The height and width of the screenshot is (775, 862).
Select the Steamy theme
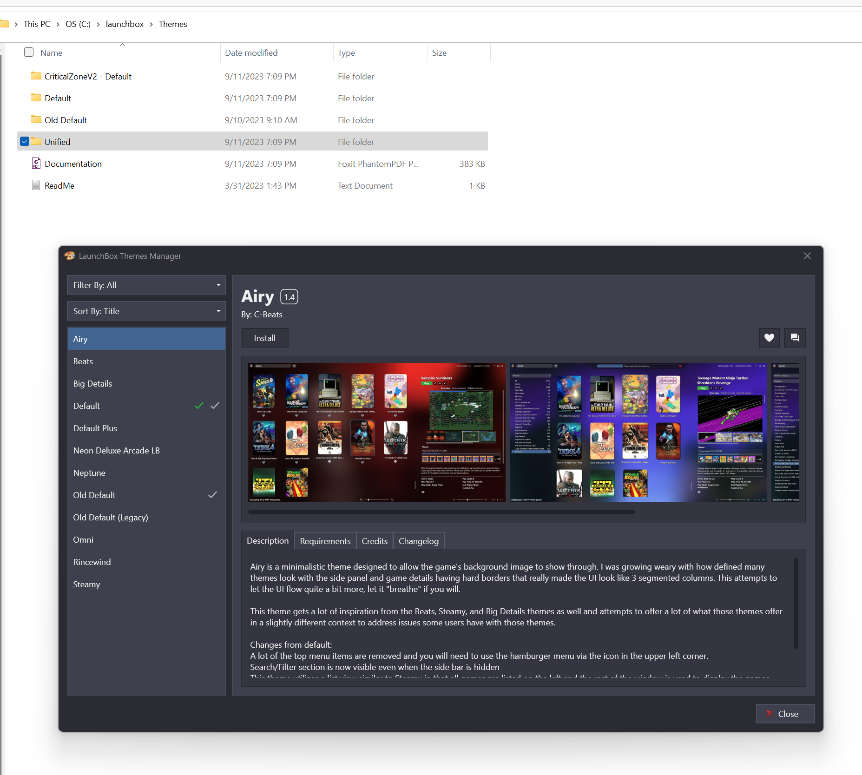[x=146, y=584]
